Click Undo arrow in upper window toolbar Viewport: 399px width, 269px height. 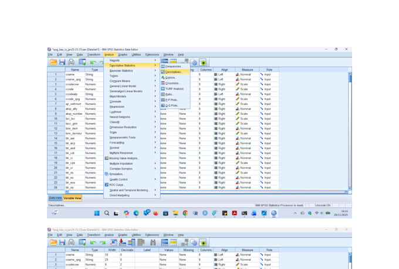tap(93, 62)
